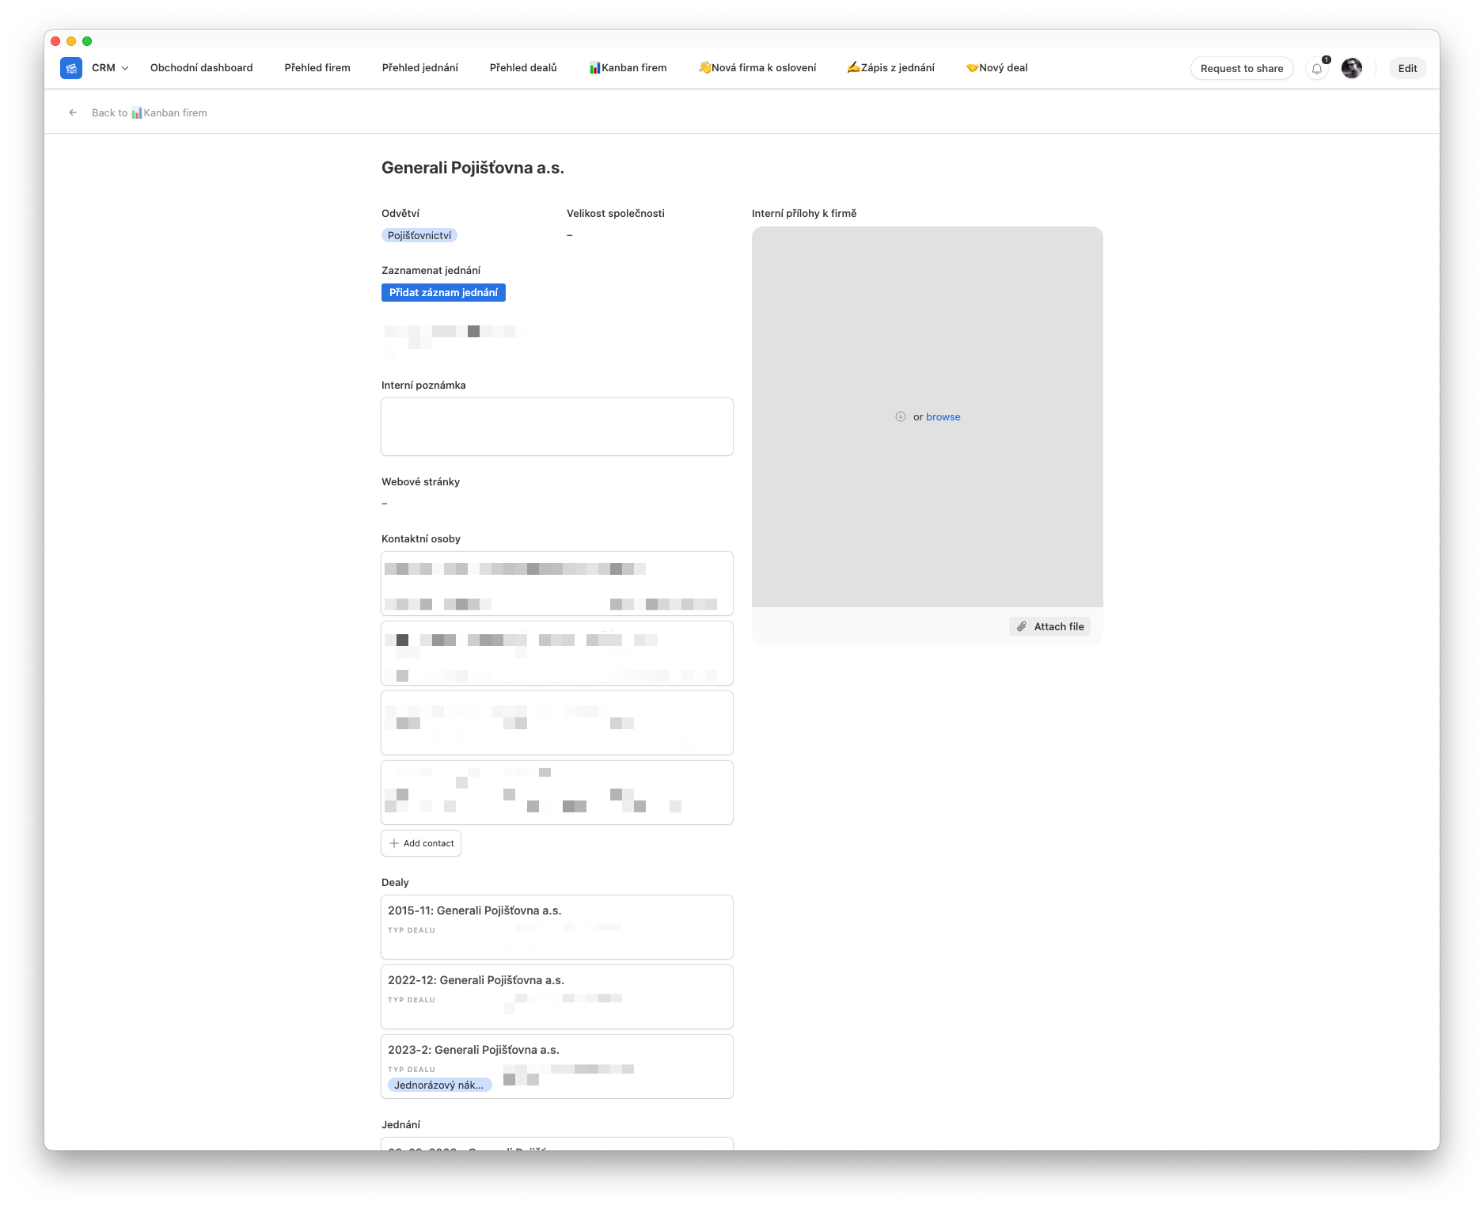The width and height of the screenshot is (1484, 1209).
Task: Click the writing hand icon on Zápis tab
Action: tap(854, 68)
